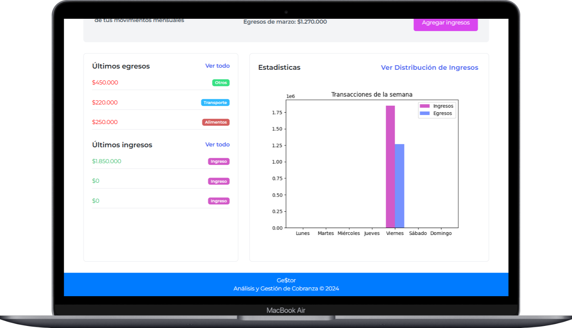Open Ver todo for Últimos ingresos

(x=217, y=144)
